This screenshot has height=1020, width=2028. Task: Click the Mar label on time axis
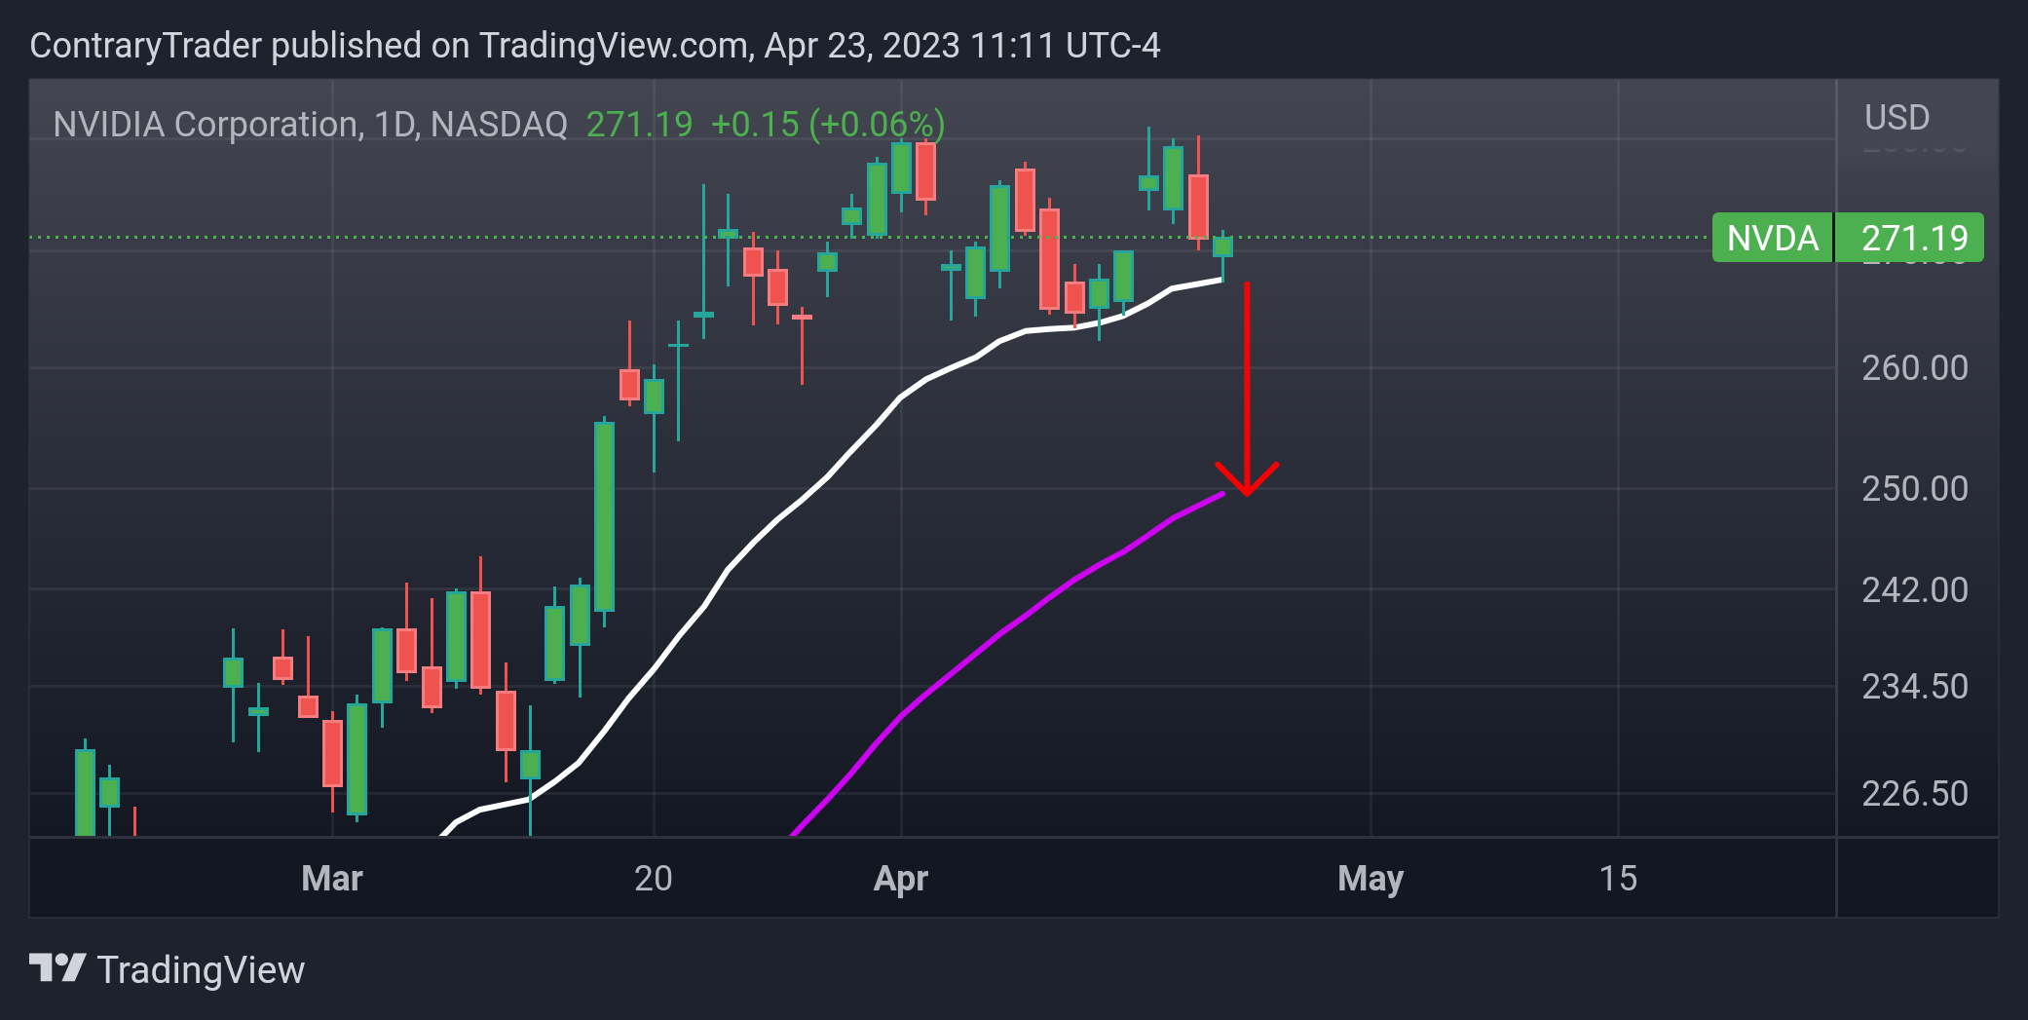[x=332, y=879]
